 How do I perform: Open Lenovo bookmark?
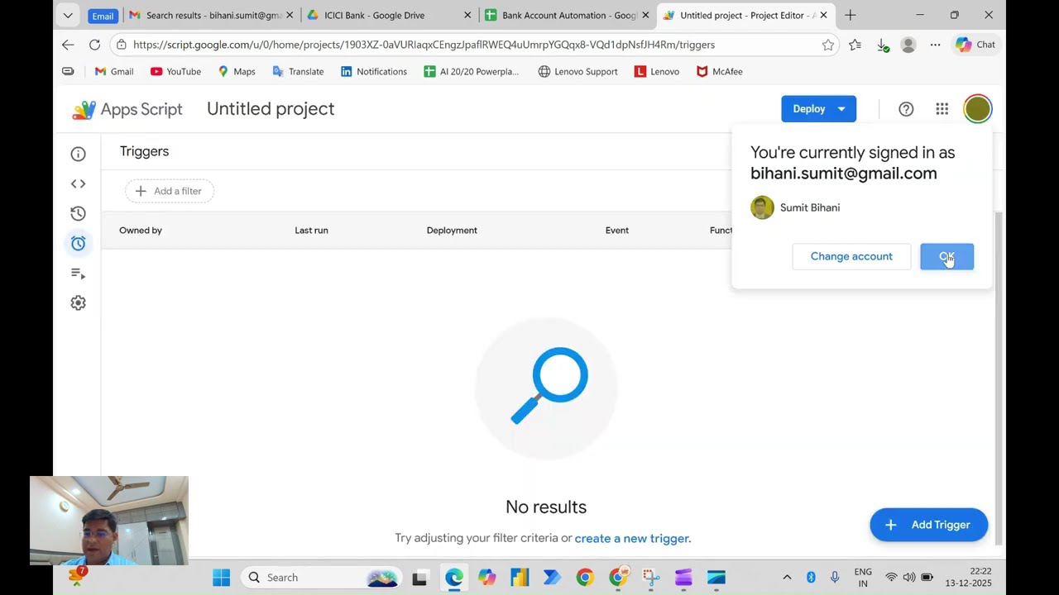pos(657,72)
